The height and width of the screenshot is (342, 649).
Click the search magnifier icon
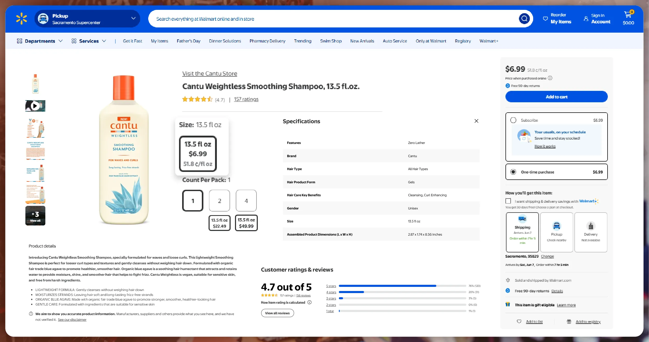(x=524, y=18)
